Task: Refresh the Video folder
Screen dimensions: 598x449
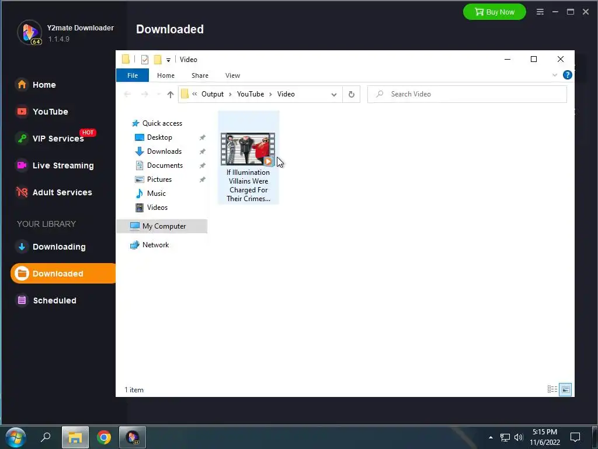Action: click(351, 94)
